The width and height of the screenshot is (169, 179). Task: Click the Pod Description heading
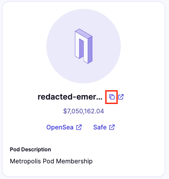(x=30, y=150)
